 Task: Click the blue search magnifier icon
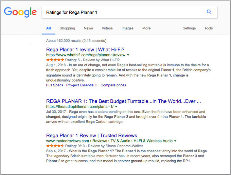pyautogui.click(x=209, y=12)
